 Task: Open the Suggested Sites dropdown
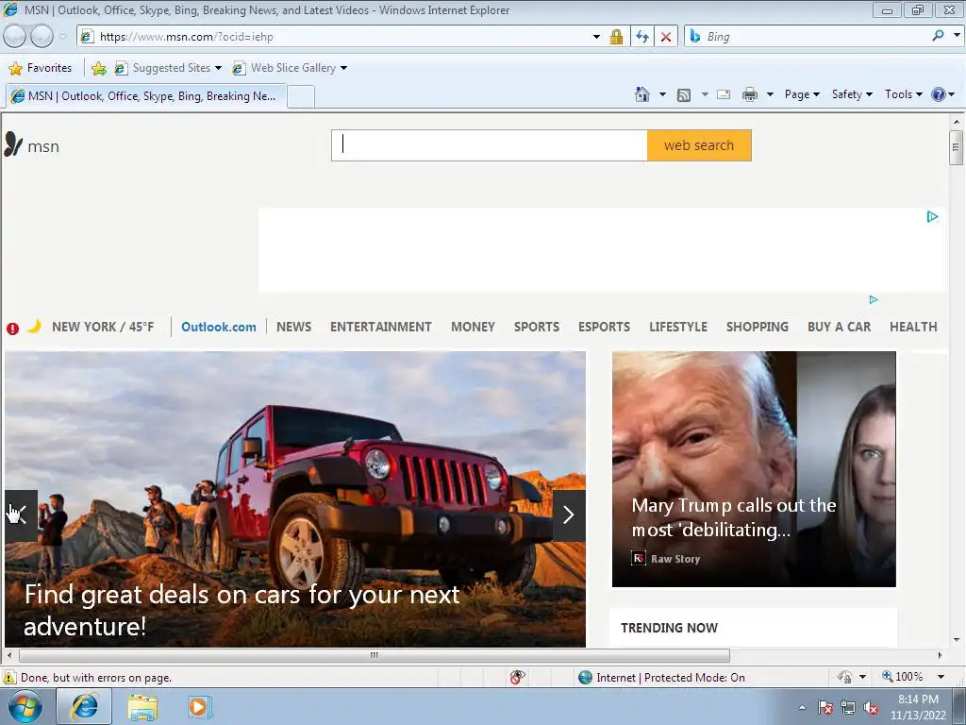pyautogui.click(x=218, y=68)
